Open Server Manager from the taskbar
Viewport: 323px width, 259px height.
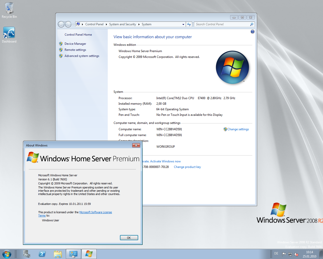(26, 254)
